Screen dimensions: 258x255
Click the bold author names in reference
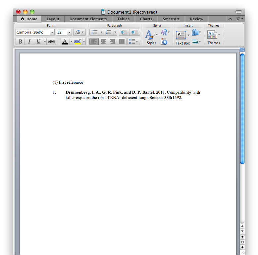click(x=110, y=92)
